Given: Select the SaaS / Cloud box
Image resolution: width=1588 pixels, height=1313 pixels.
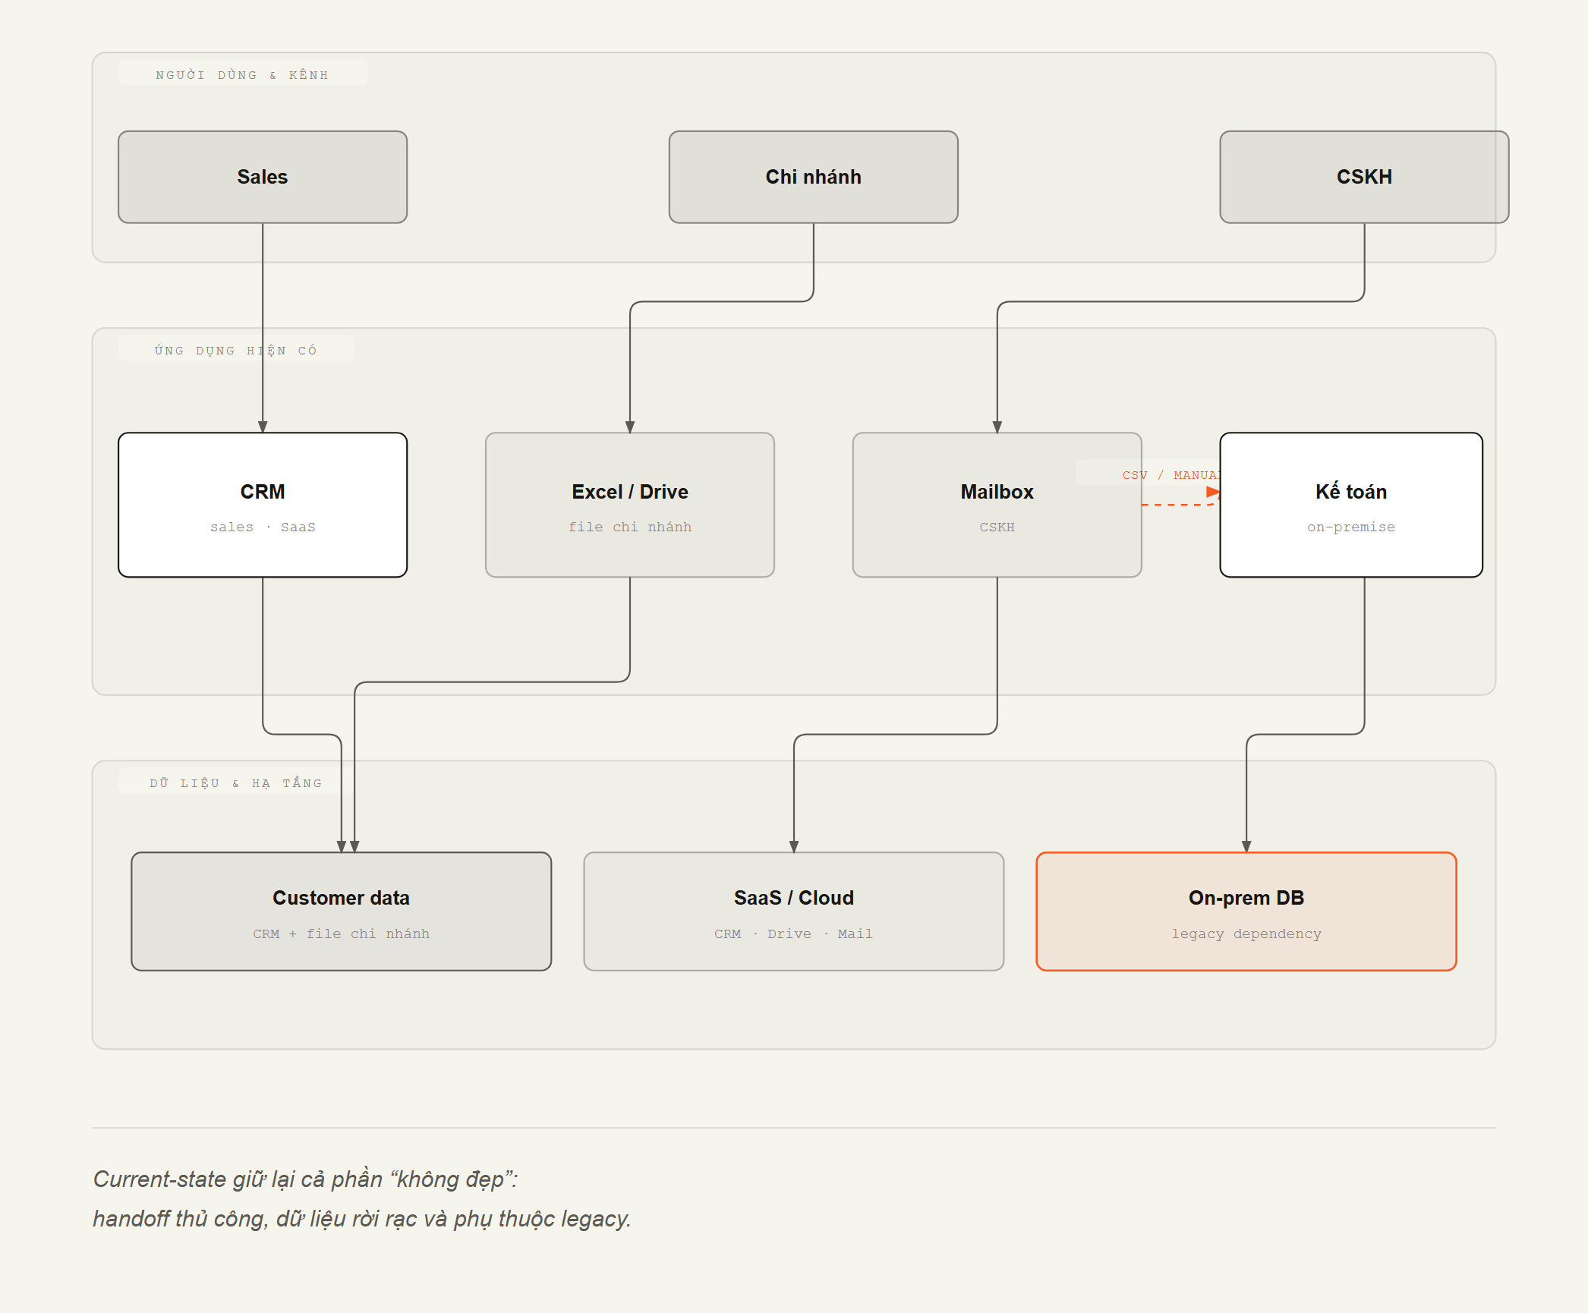Looking at the screenshot, I should [794, 911].
